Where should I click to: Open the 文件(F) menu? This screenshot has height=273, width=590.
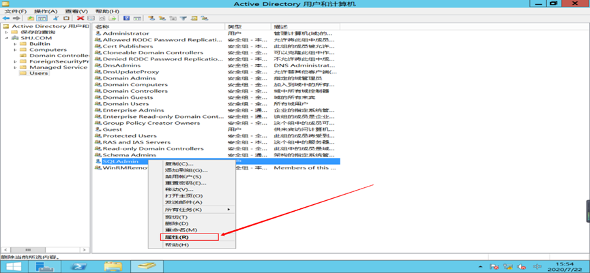(x=16, y=12)
